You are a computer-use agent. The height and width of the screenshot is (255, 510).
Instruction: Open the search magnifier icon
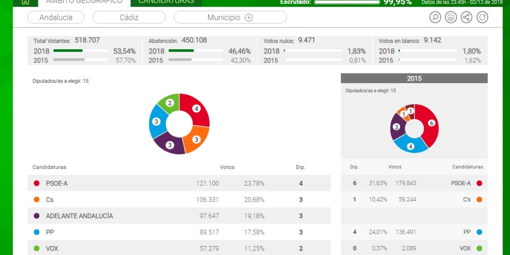click(x=435, y=17)
